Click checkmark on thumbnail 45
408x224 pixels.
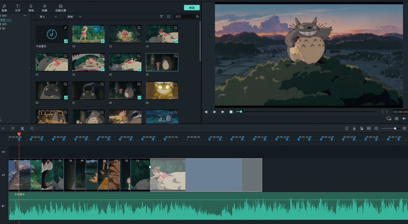(x=140, y=97)
